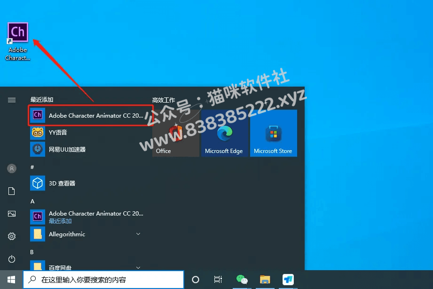Select the YY语音 app name

click(58, 132)
